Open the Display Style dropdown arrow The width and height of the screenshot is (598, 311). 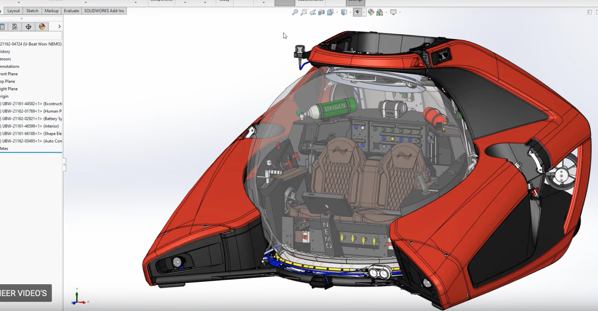[x=337, y=12]
